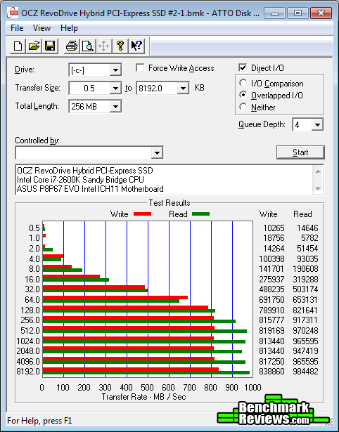Select the I/O Comparison radio button
339x432 pixels.
(243, 83)
